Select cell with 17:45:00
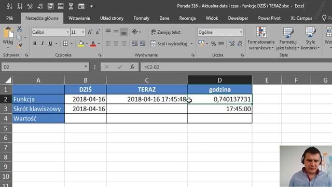This screenshot has height=187, width=332. click(x=220, y=109)
